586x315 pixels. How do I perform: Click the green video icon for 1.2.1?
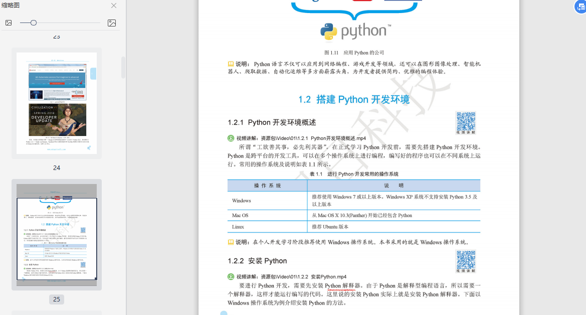point(231,138)
